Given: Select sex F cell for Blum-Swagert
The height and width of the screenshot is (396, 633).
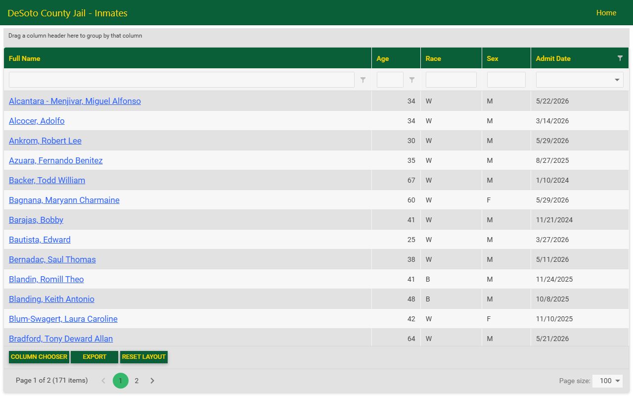Looking at the screenshot, I should coord(506,319).
